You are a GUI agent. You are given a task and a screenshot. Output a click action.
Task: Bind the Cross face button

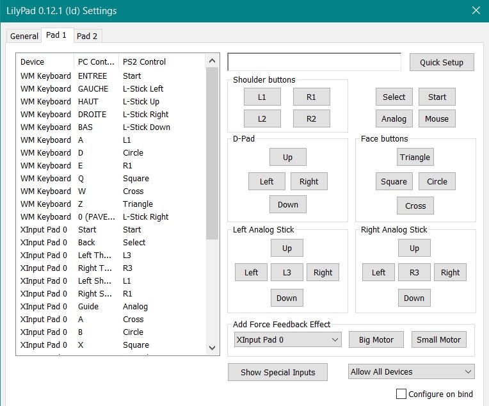[x=415, y=206]
